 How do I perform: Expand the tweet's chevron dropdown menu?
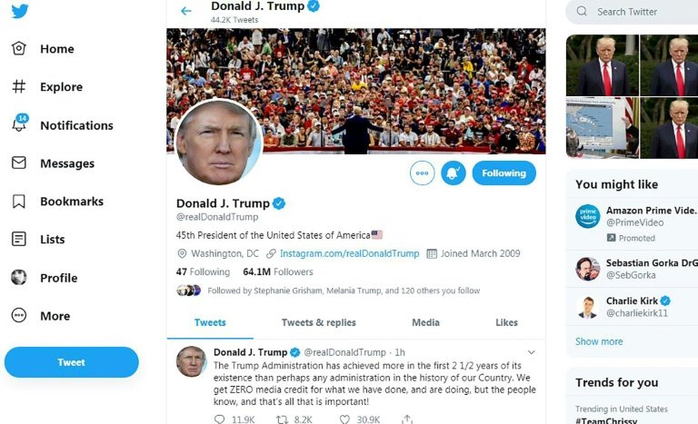point(532,352)
